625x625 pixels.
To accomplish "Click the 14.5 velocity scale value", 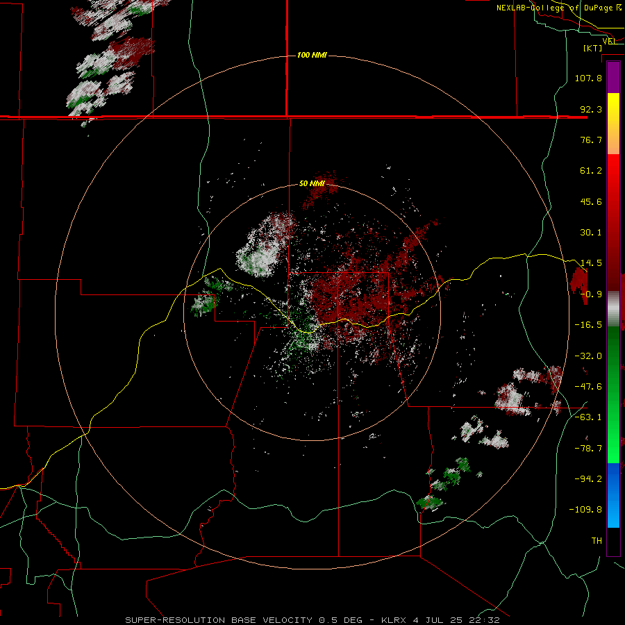I will [x=591, y=262].
